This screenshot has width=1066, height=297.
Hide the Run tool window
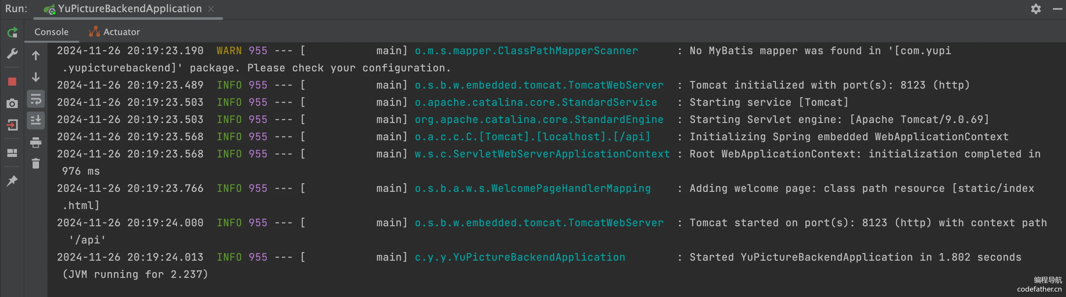coord(1057,9)
